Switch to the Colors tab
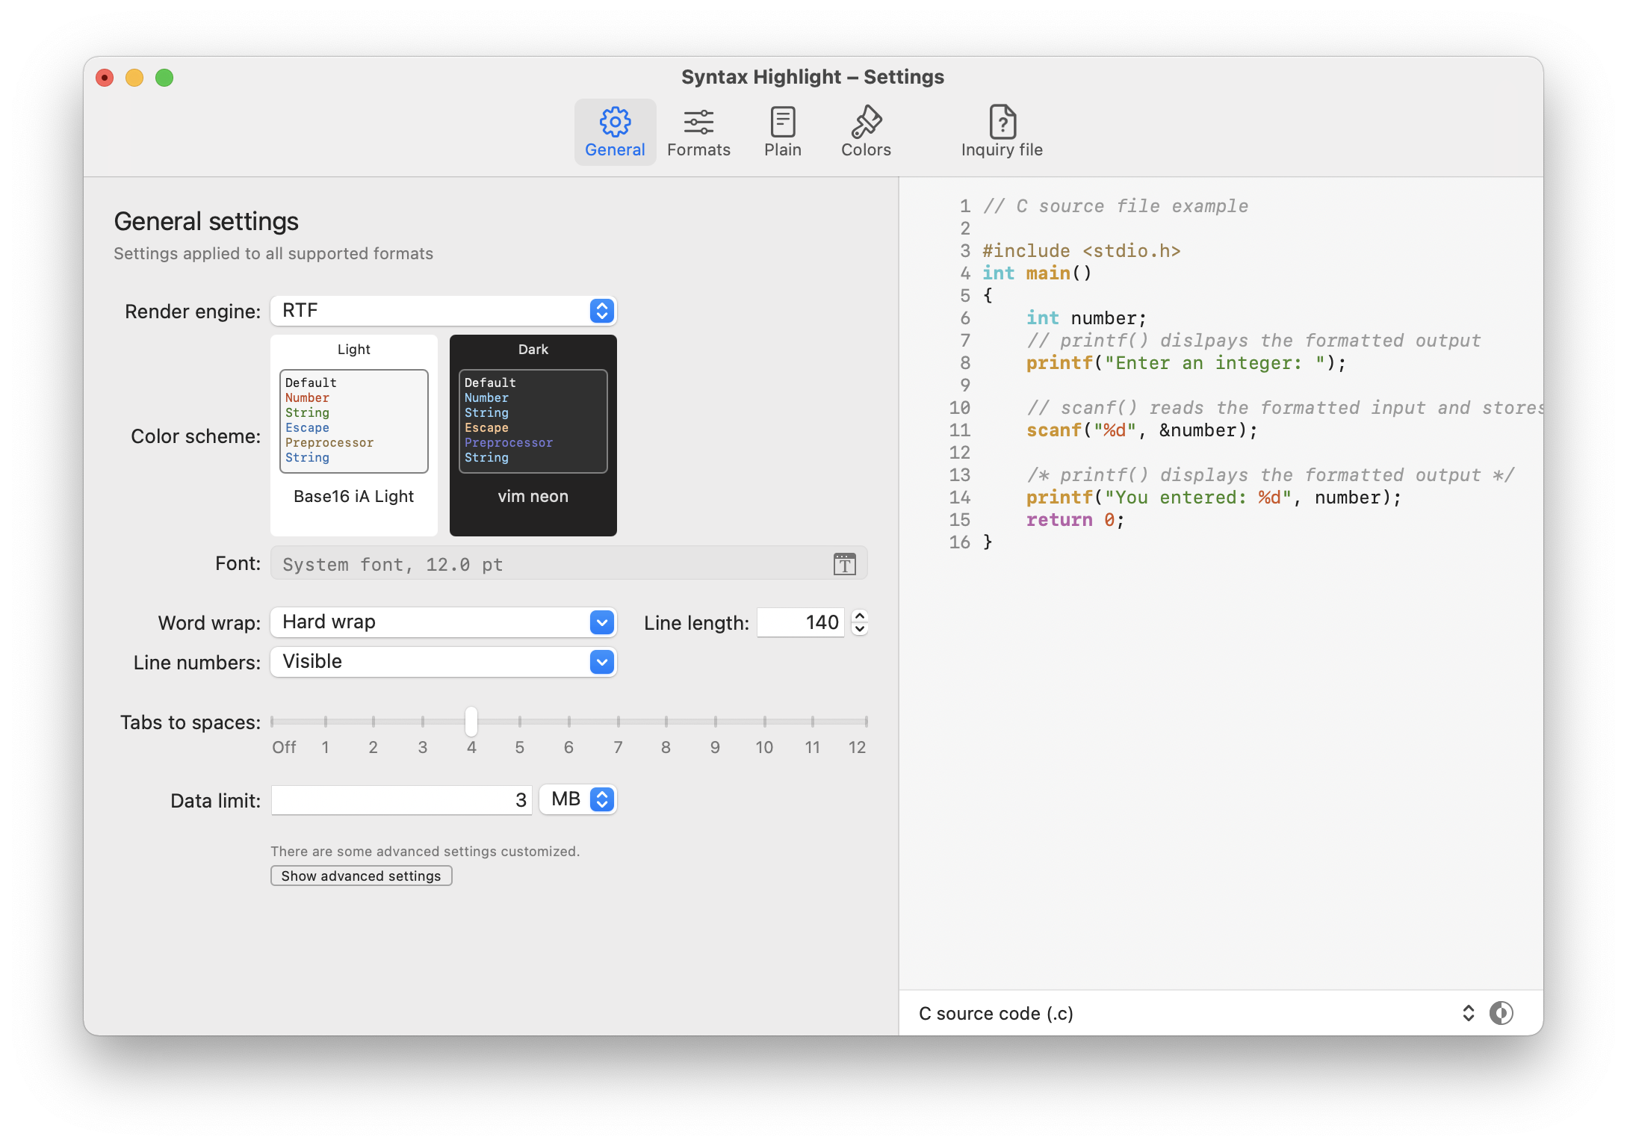 [x=864, y=130]
